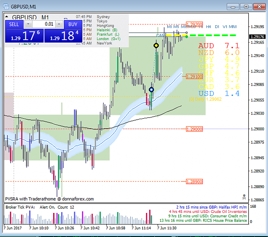Switch to the D1 timeframe label
The image size is (268, 237).
tap(217, 27)
